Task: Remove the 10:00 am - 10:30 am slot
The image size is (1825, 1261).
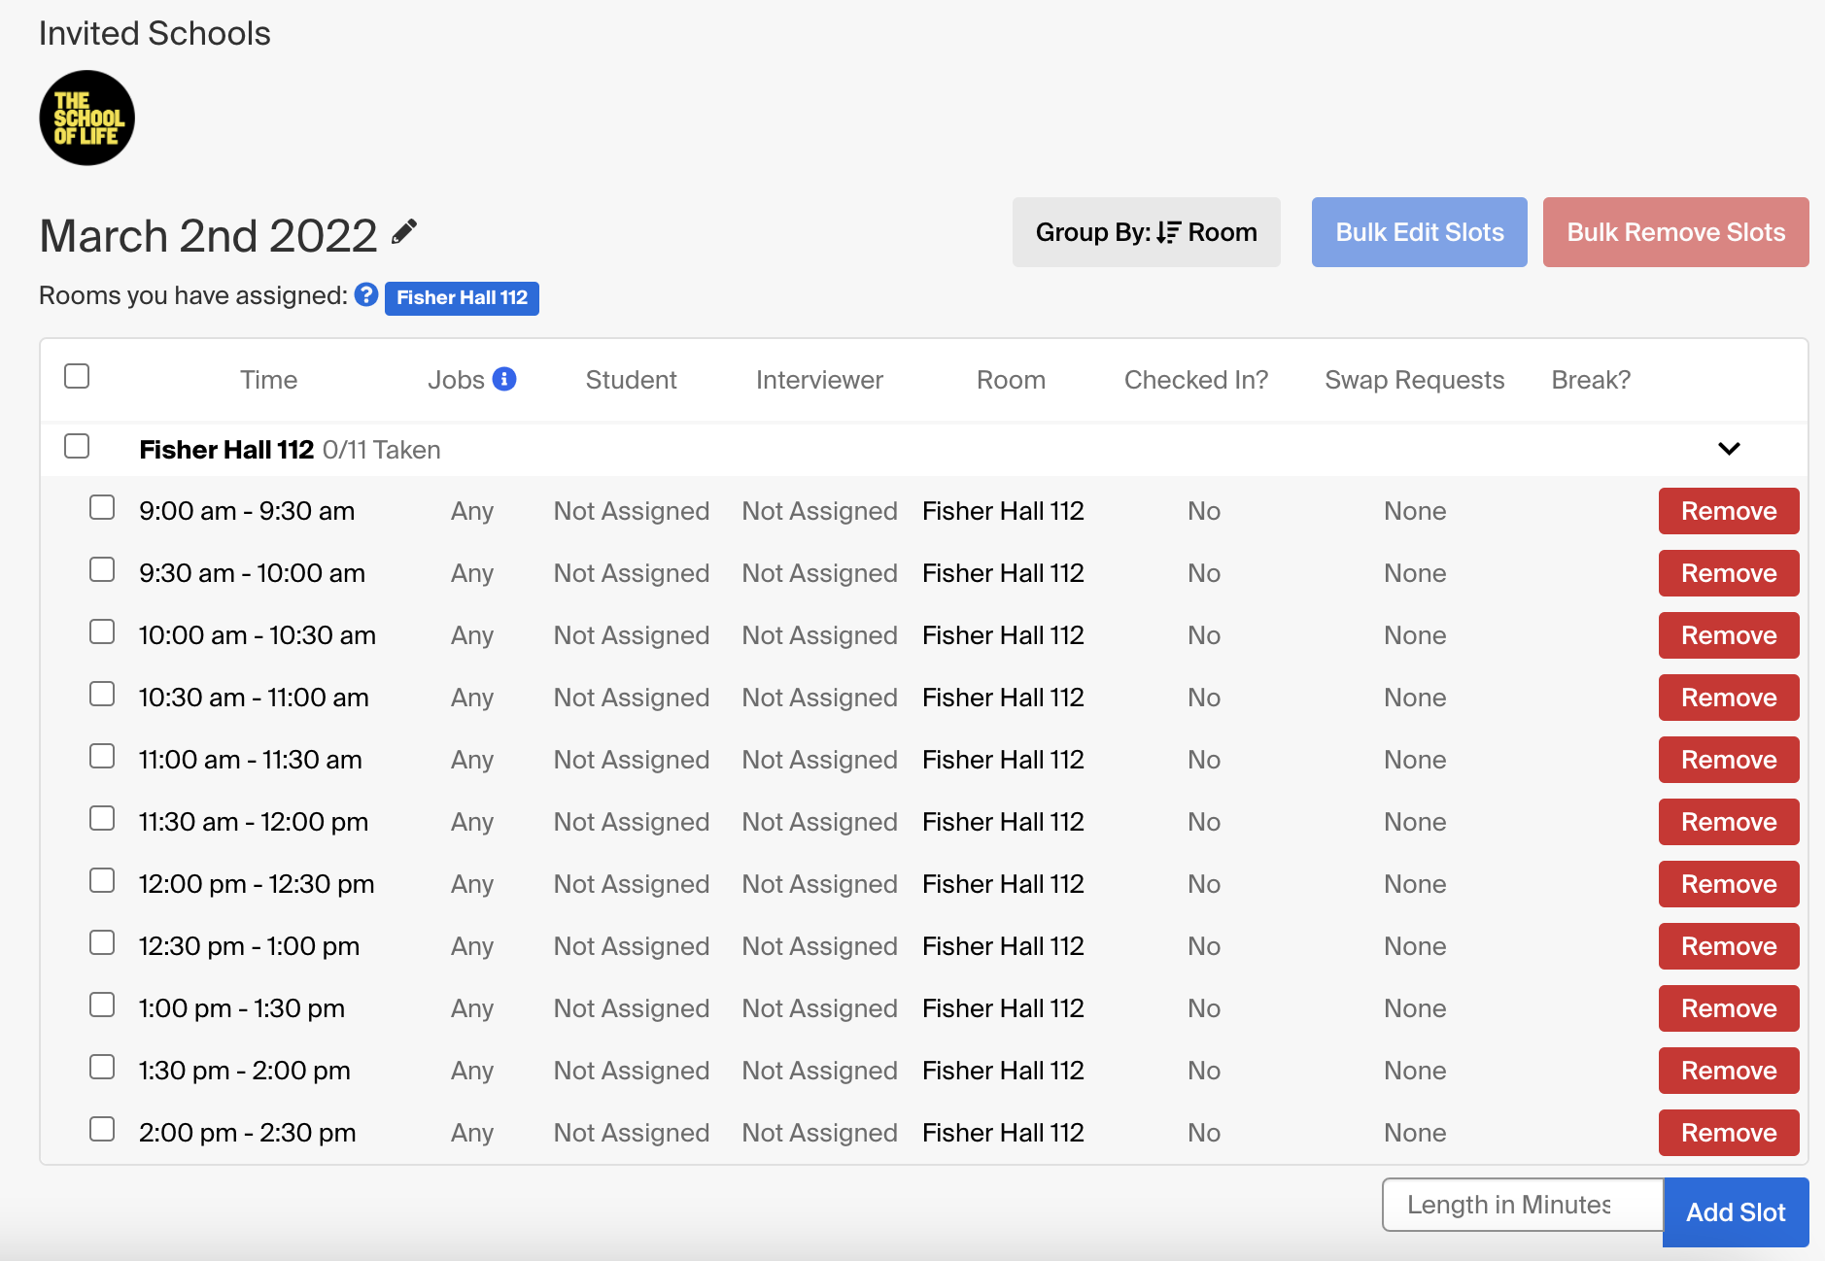Action: 1729,635
